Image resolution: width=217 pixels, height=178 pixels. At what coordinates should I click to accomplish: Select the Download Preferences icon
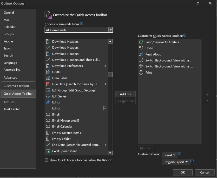48,66
